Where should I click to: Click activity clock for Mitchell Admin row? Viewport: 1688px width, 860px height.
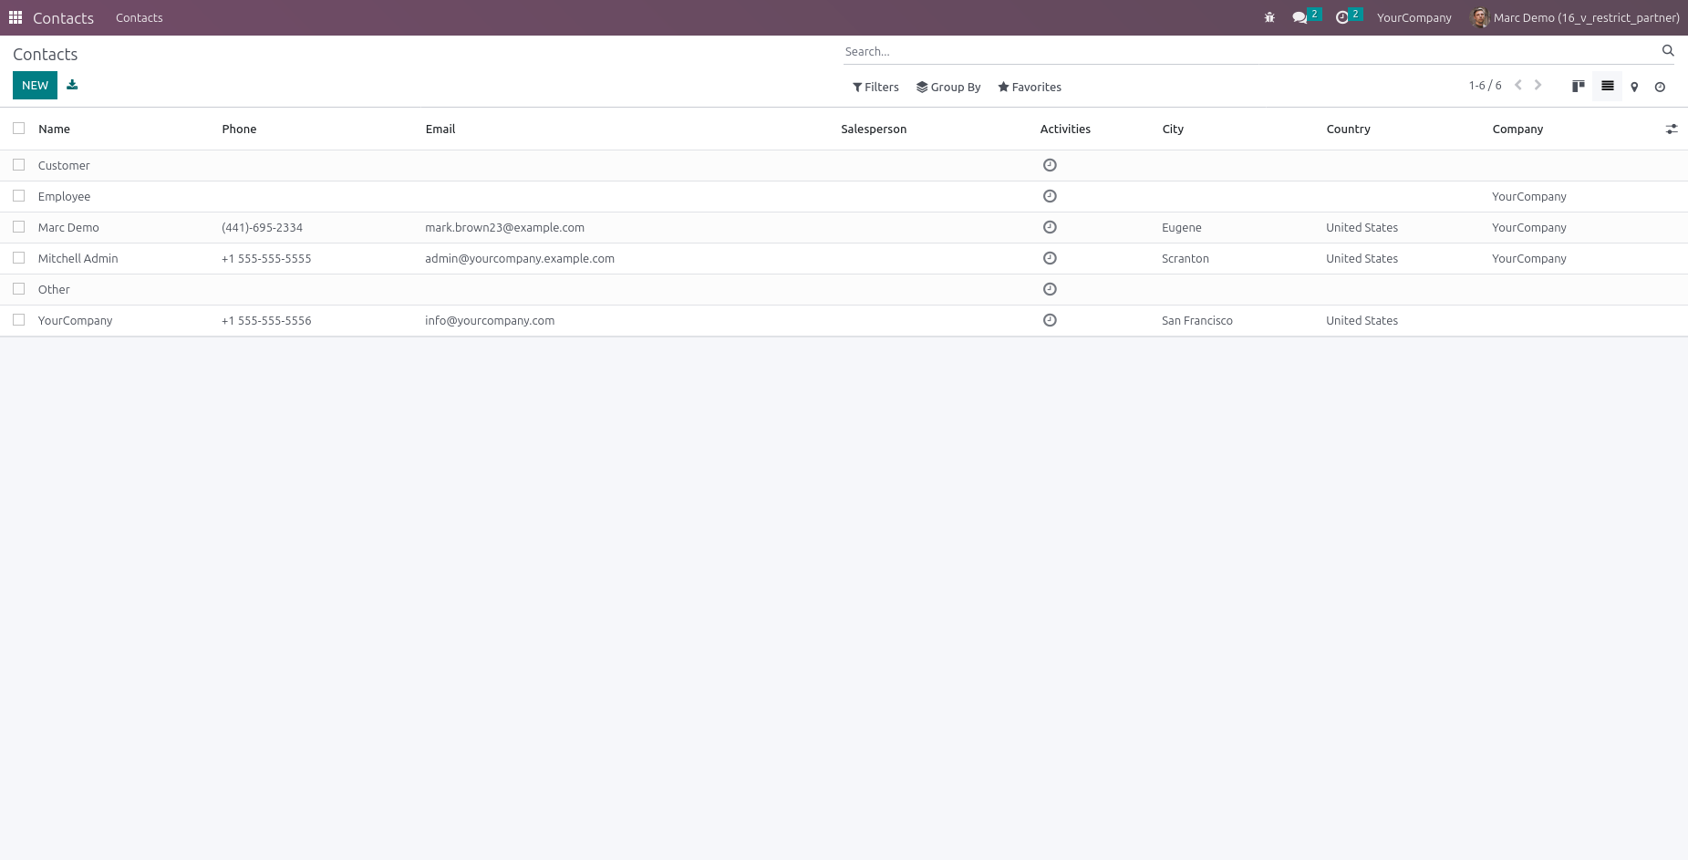point(1050,258)
